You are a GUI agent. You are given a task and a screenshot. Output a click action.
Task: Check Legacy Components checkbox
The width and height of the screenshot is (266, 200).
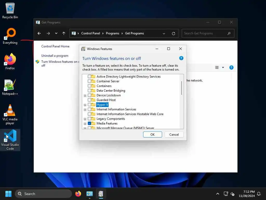[89, 119]
